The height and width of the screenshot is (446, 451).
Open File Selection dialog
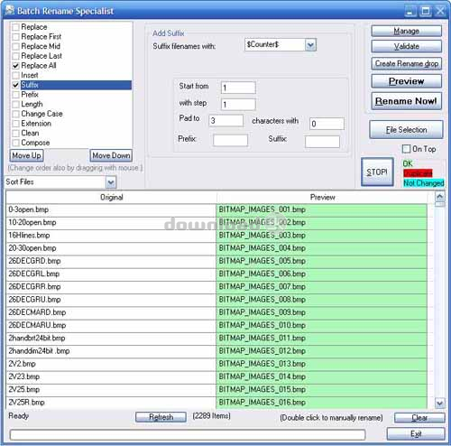click(406, 130)
